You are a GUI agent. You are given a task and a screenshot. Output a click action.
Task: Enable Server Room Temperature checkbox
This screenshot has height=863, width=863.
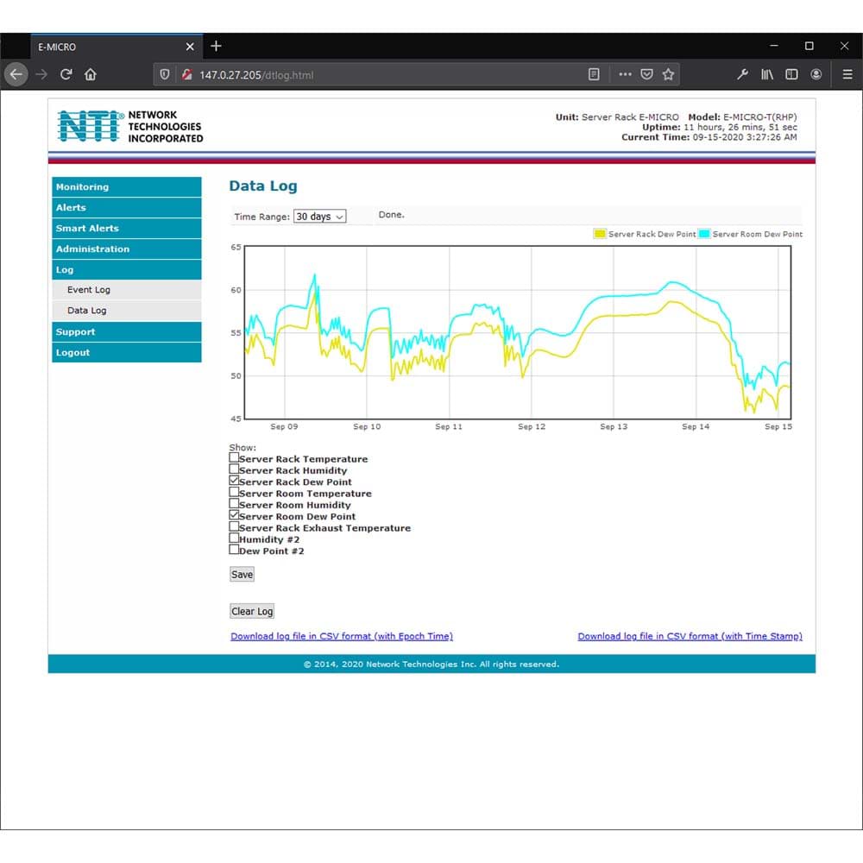click(x=234, y=492)
